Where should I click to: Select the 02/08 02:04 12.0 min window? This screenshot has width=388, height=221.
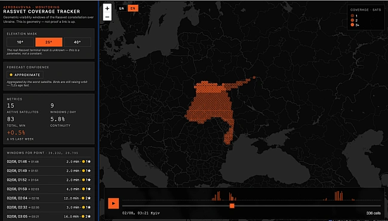pyautogui.click(x=49, y=198)
